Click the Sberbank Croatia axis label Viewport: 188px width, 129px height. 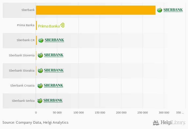(x=22, y=86)
